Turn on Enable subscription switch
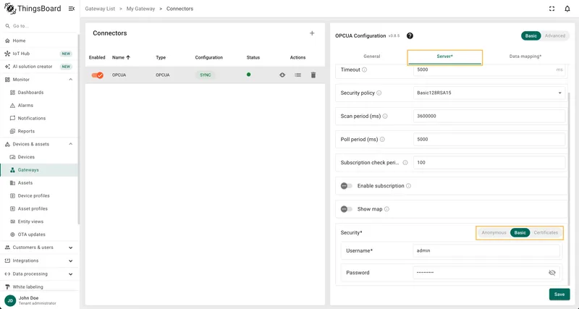The width and height of the screenshot is (579, 309). coord(347,186)
